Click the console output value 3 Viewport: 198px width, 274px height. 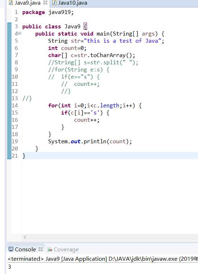[9, 267]
